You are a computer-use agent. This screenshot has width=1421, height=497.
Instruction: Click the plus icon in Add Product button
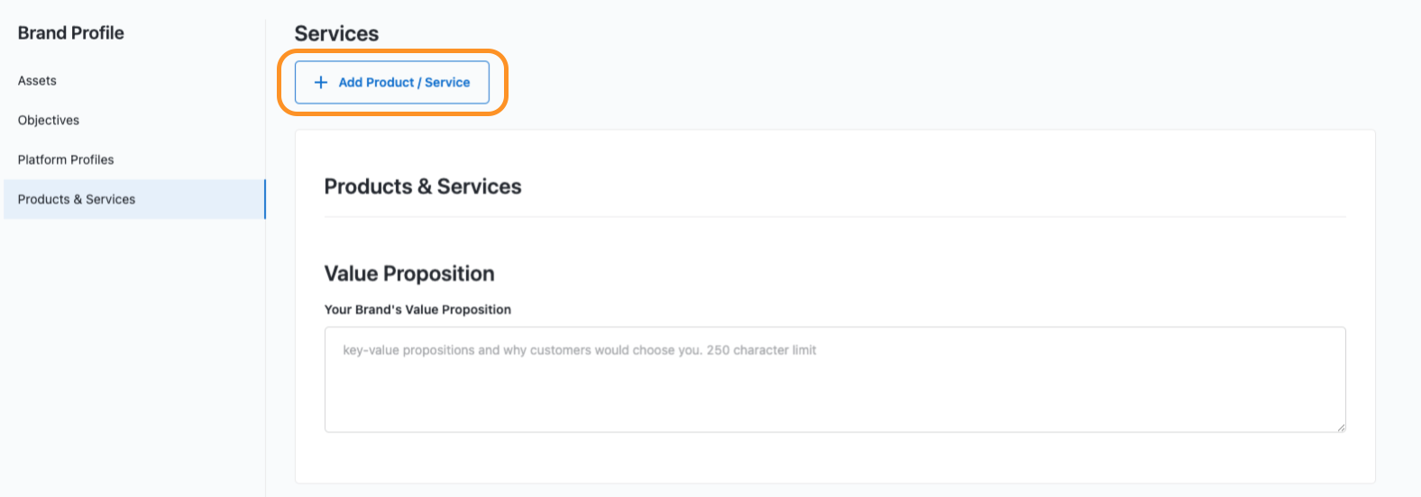pyautogui.click(x=320, y=83)
